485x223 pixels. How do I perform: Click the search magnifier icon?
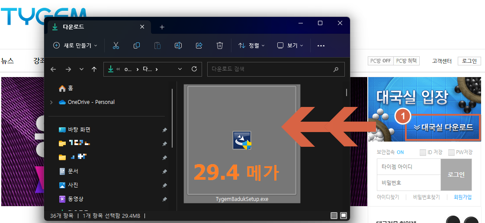tap(336, 69)
